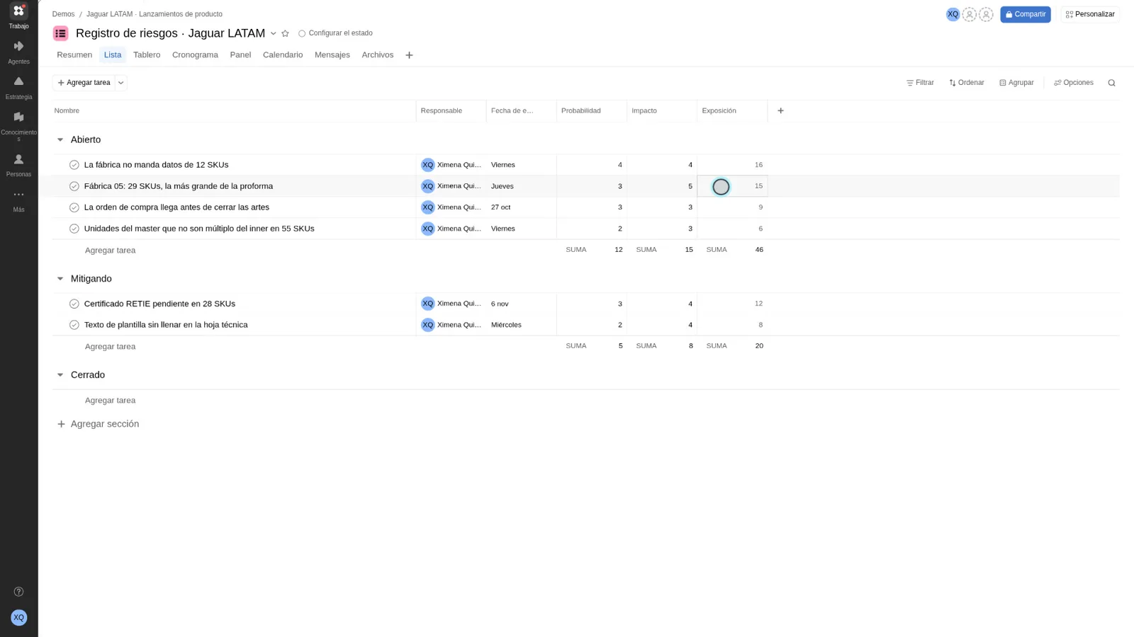Screen dimensions: 1134x637
Task: Add a new column with plus icon
Action: click(780, 110)
